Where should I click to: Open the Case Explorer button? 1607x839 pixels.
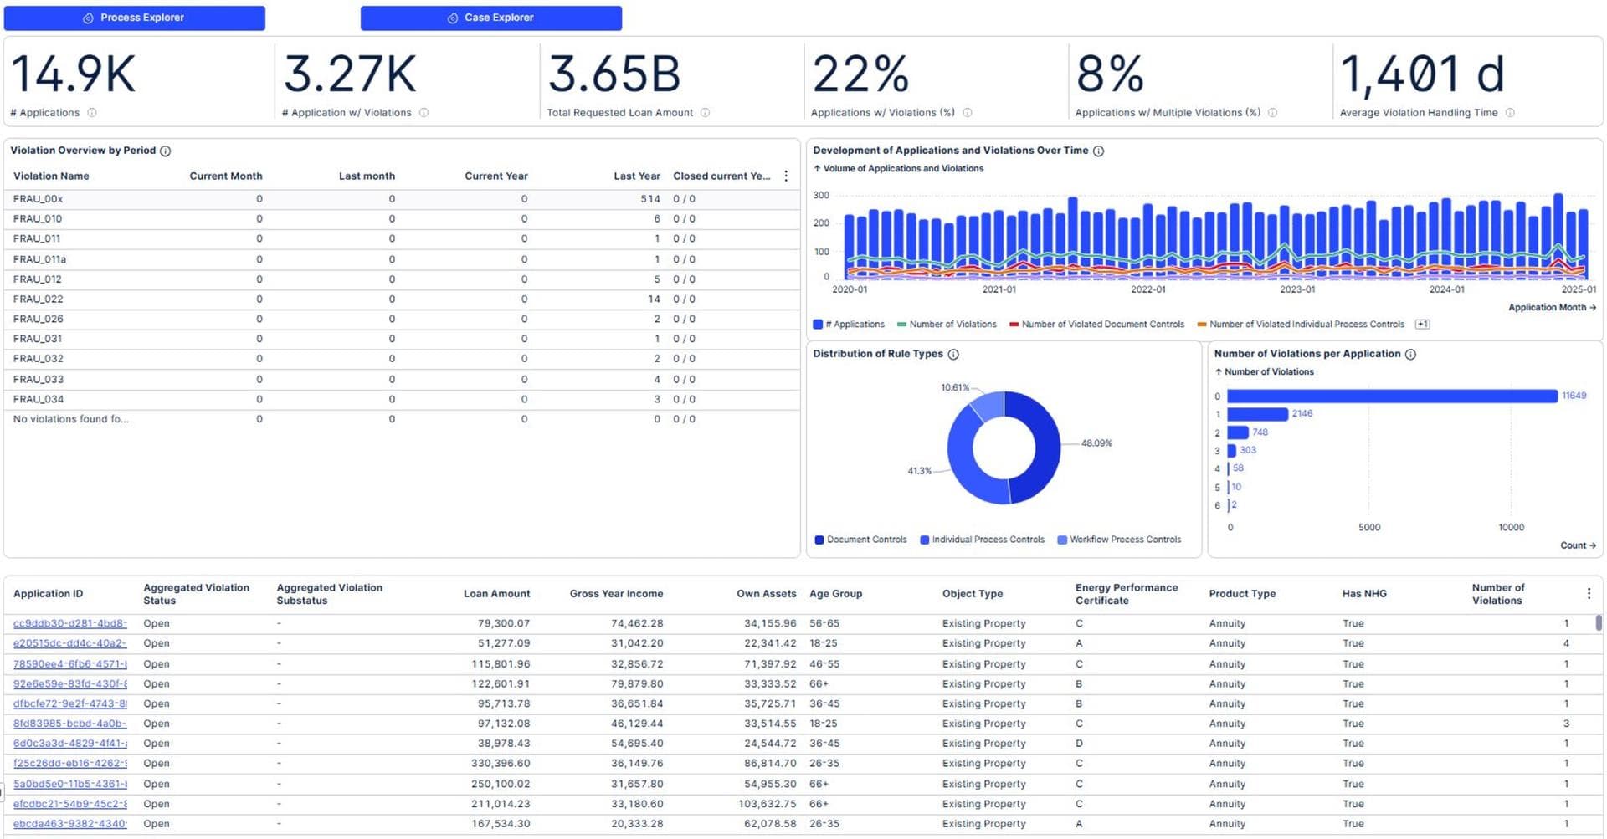pos(490,18)
